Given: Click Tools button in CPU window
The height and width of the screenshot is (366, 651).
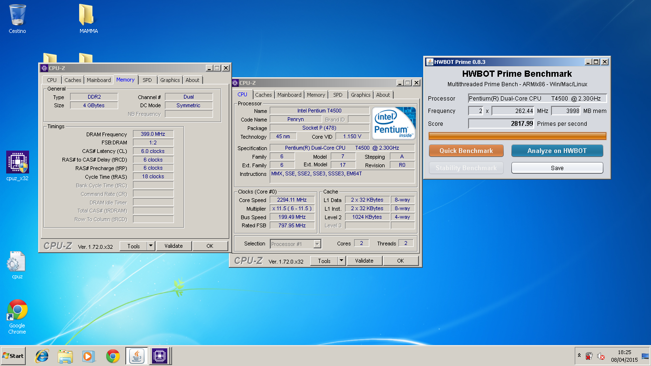Looking at the screenshot, I should [x=324, y=261].
